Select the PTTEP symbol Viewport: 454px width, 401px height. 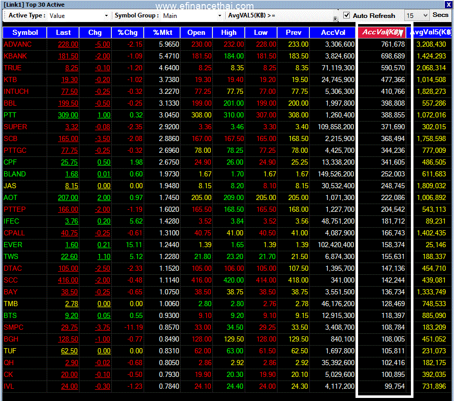click(15, 209)
